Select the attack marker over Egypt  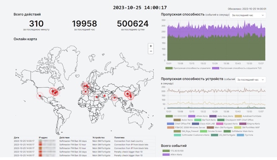[x=97, y=97]
